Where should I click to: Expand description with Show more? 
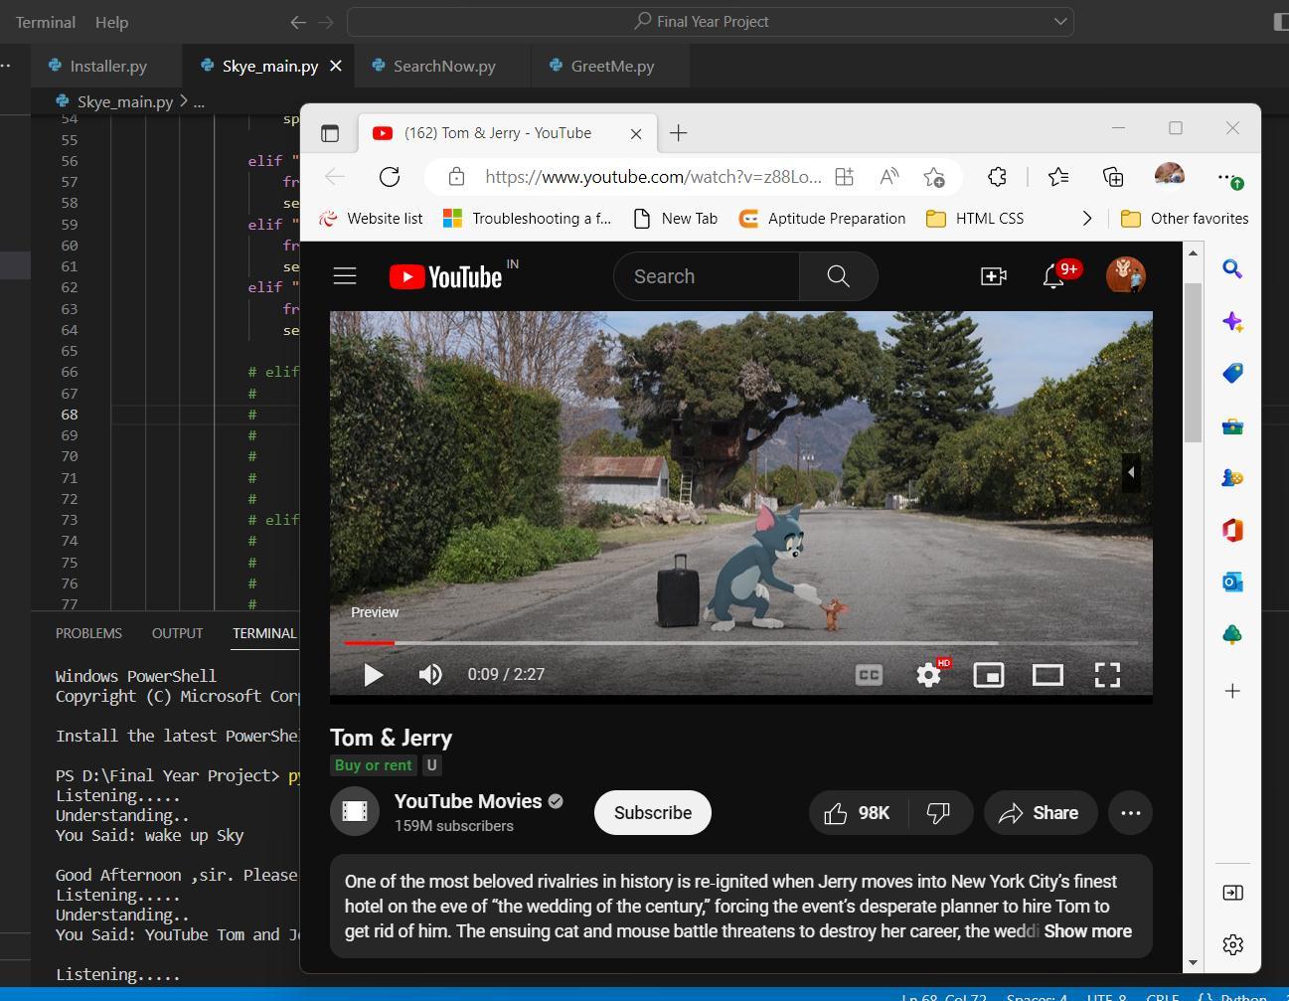tap(1087, 931)
